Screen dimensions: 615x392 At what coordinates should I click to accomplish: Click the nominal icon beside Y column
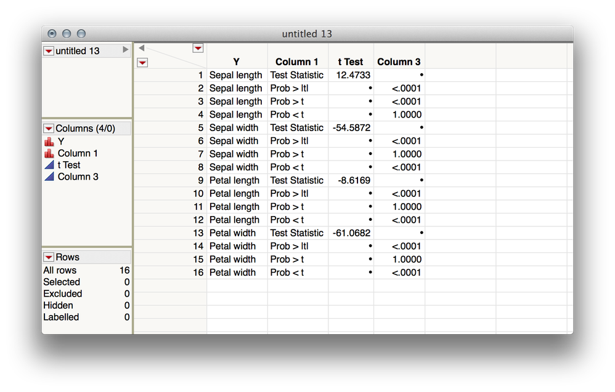[49, 142]
